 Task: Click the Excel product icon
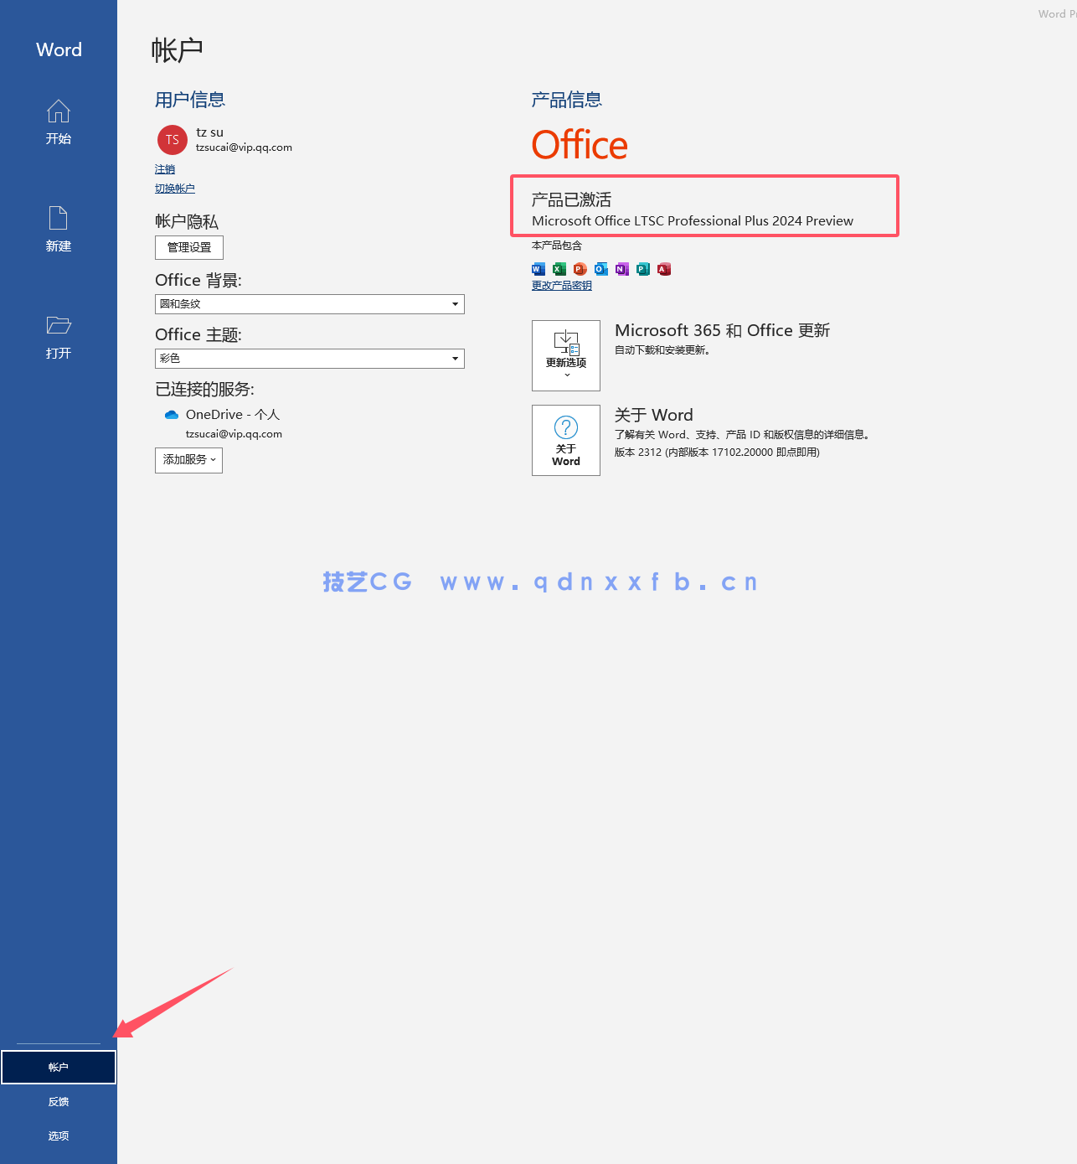[559, 269]
